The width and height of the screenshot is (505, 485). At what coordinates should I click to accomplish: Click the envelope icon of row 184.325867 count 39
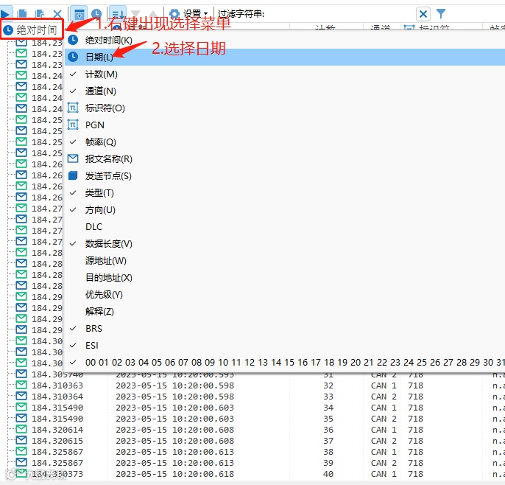click(21, 461)
